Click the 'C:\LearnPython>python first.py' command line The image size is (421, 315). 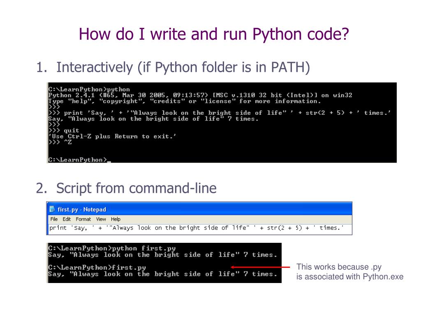(x=112, y=248)
